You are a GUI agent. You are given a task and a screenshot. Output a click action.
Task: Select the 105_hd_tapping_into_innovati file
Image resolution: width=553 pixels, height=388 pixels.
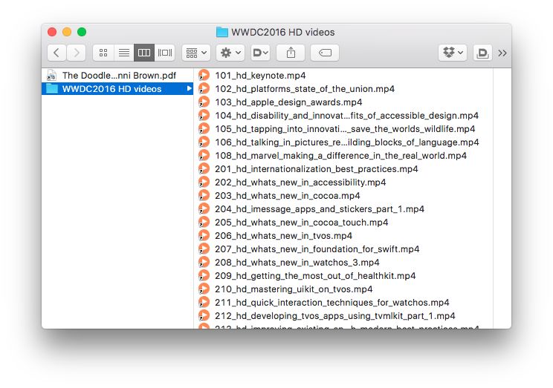point(344,129)
